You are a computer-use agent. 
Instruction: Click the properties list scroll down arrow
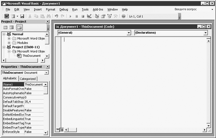click(46, 132)
